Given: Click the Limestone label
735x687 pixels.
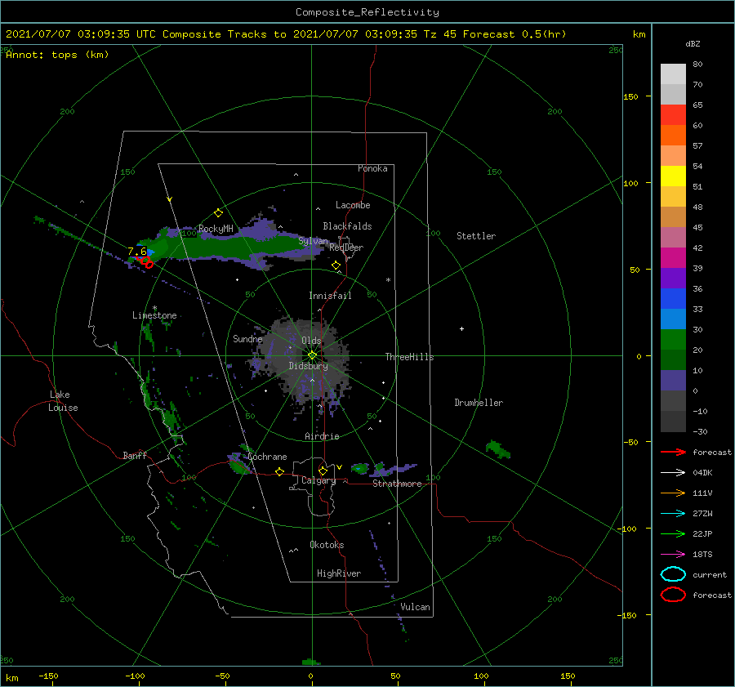Looking at the screenshot, I should click(x=154, y=315).
